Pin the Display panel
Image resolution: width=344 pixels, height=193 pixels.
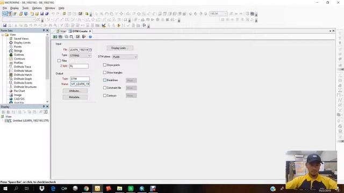[44, 107]
